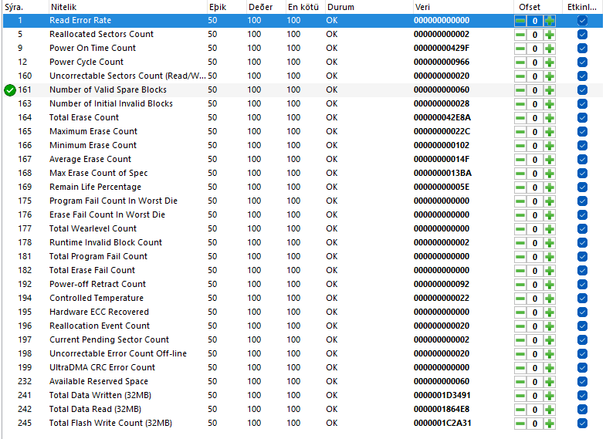The height and width of the screenshot is (439, 606).
Task: Click data value 0000001864E8
Action: tap(442, 409)
